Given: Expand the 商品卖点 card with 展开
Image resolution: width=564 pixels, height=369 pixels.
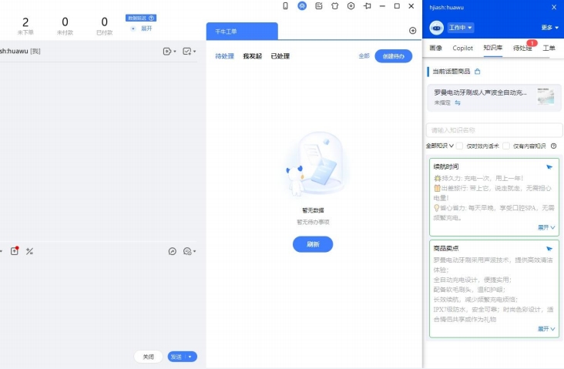Looking at the screenshot, I should coord(546,329).
